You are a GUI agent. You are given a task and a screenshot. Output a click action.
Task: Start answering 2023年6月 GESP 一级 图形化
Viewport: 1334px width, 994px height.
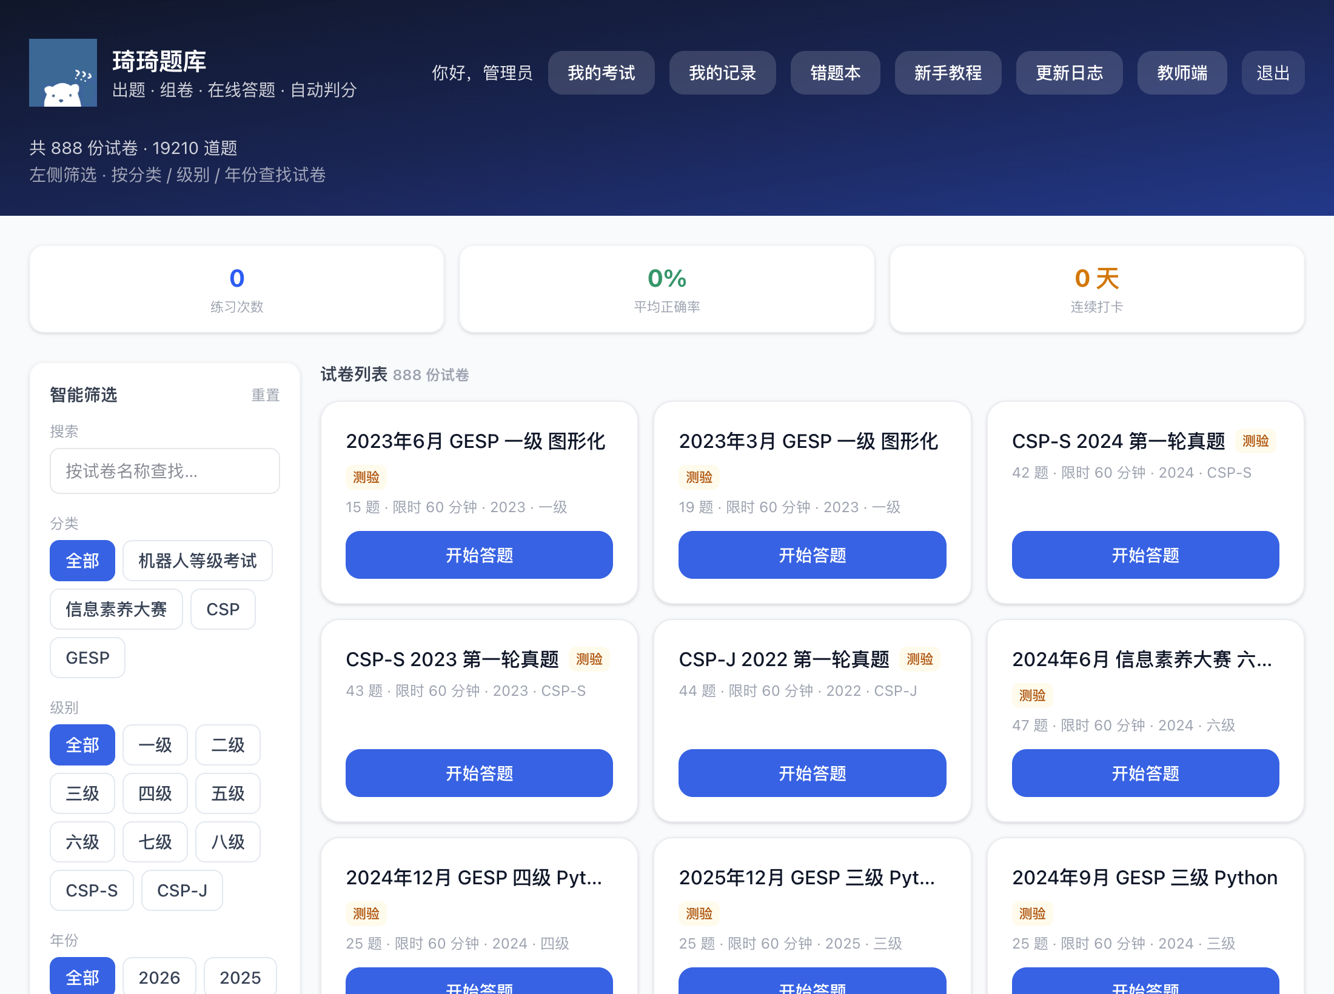point(479,555)
